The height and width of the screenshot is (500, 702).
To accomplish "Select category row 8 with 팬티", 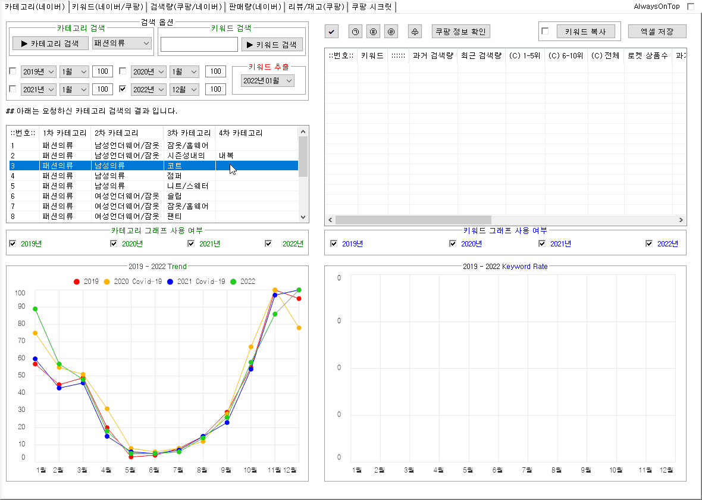I will pos(153,216).
